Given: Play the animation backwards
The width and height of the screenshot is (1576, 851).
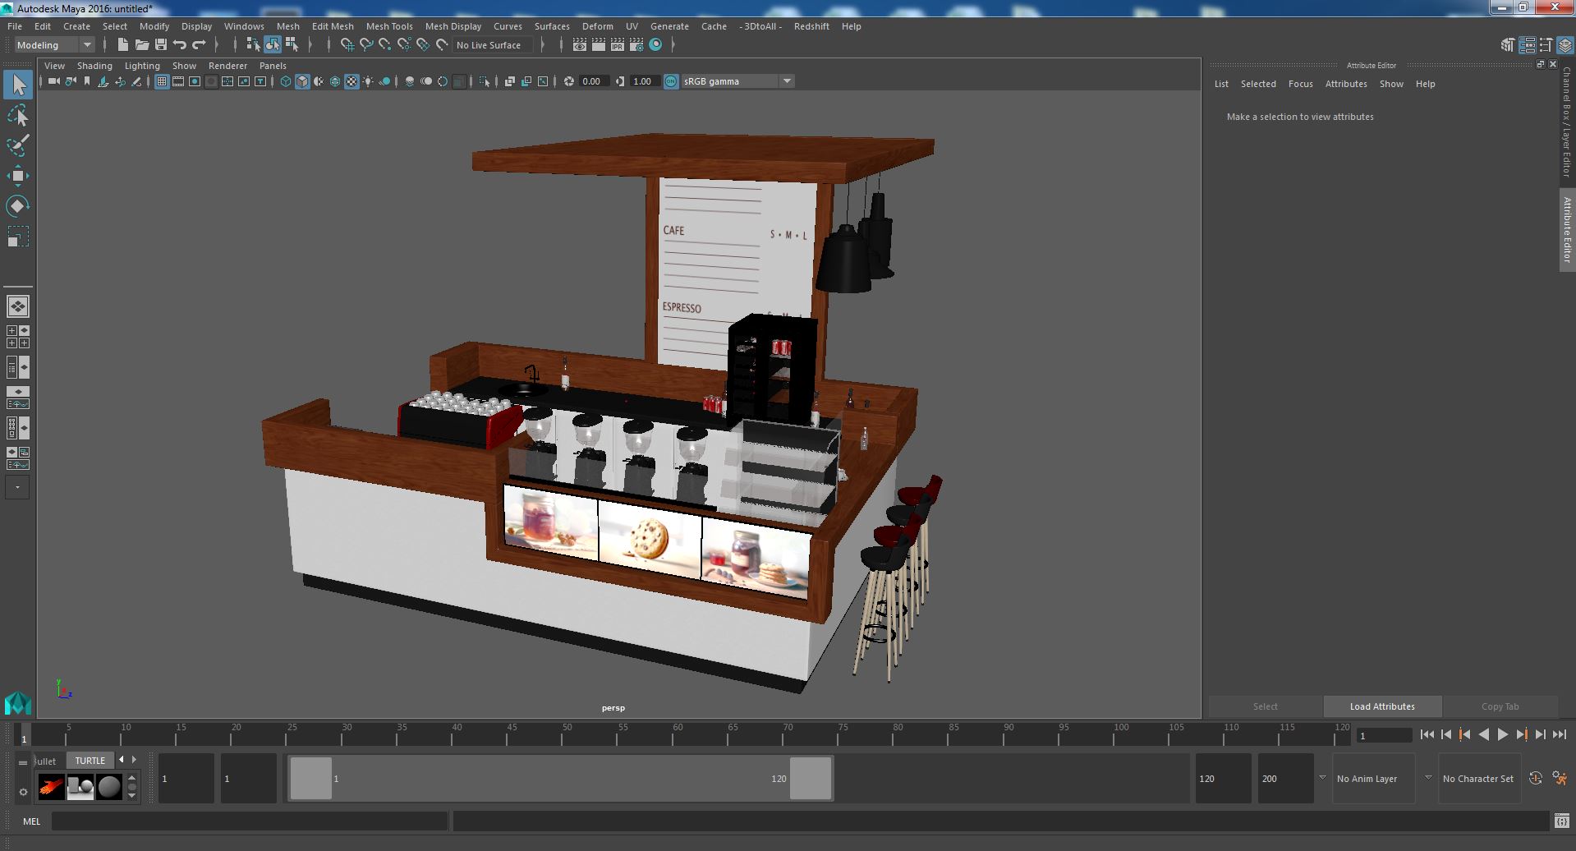Looking at the screenshot, I should [1484, 735].
